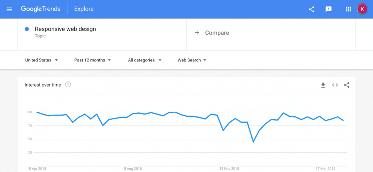Open the All categories dropdown
373x172 pixels.
[145, 60]
